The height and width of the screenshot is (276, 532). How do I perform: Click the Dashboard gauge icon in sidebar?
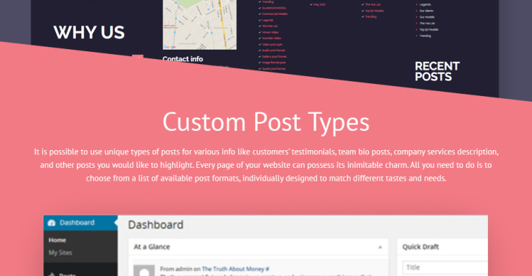(x=52, y=223)
